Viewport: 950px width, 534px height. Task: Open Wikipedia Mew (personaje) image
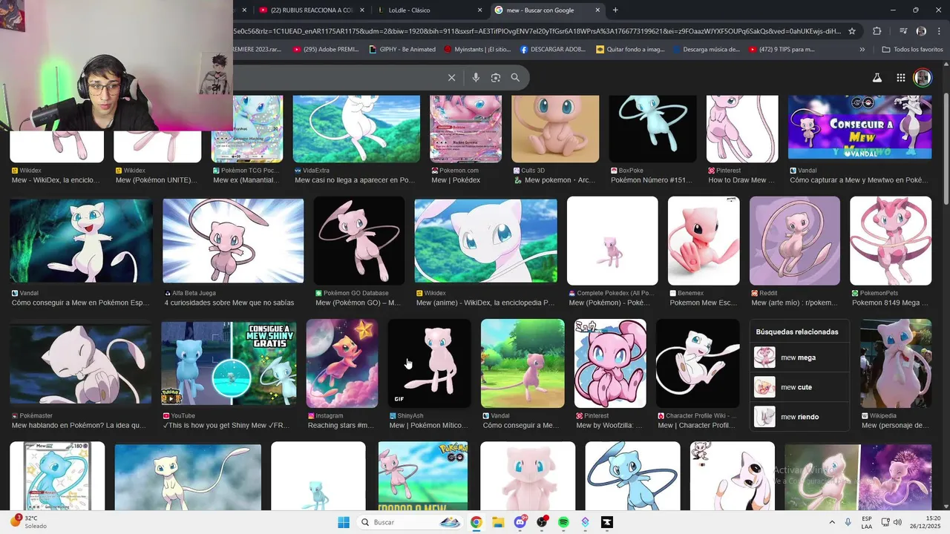point(896,363)
